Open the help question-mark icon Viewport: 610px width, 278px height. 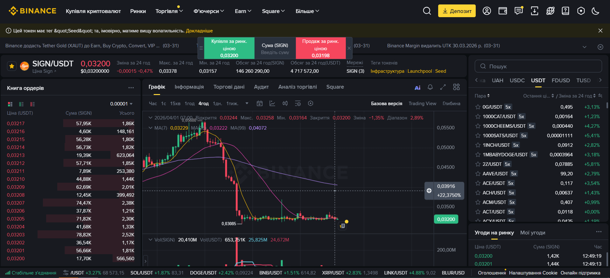click(x=565, y=11)
